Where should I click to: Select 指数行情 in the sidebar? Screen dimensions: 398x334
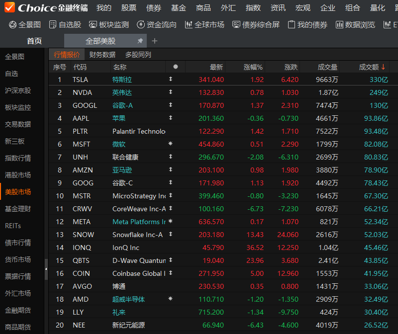(x=18, y=158)
